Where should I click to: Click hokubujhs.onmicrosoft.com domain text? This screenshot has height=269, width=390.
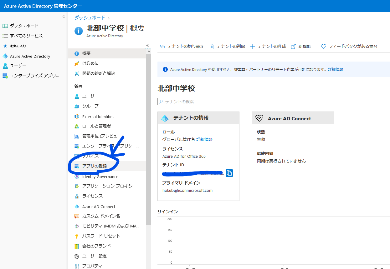click(187, 190)
